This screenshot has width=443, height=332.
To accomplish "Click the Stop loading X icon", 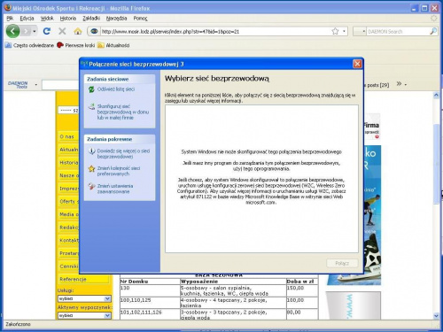I will (62, 31).
